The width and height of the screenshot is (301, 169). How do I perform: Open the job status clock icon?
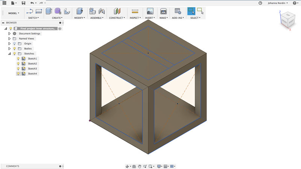(260, 3)
